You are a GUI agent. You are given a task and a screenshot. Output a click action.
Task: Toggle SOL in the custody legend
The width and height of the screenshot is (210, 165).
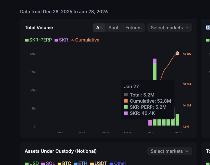pos(48,163)
